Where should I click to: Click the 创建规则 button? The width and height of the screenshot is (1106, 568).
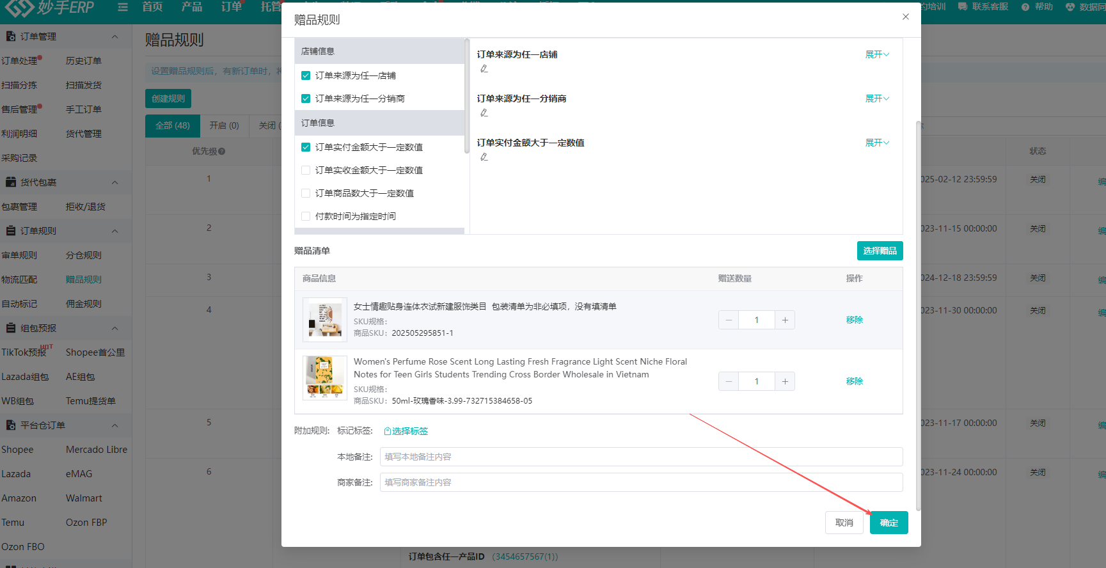point(168,99)
